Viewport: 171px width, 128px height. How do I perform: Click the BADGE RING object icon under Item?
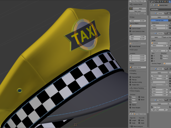[131, 67]
